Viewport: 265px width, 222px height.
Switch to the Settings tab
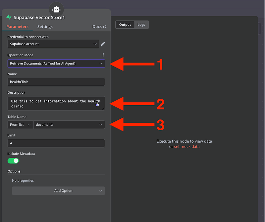(45, 27)
